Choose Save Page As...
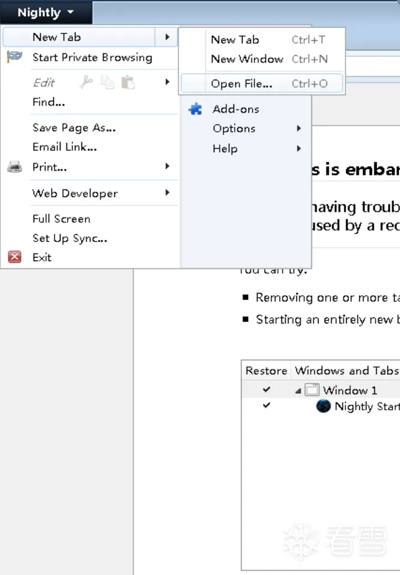The height and width of the screenshot is (575, 400). [x=90, y=128]
